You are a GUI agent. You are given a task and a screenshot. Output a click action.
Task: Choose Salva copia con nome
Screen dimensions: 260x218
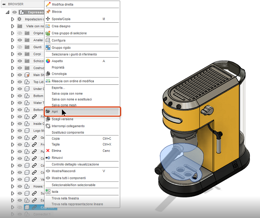pyautogui.click(x=67, y=94)
